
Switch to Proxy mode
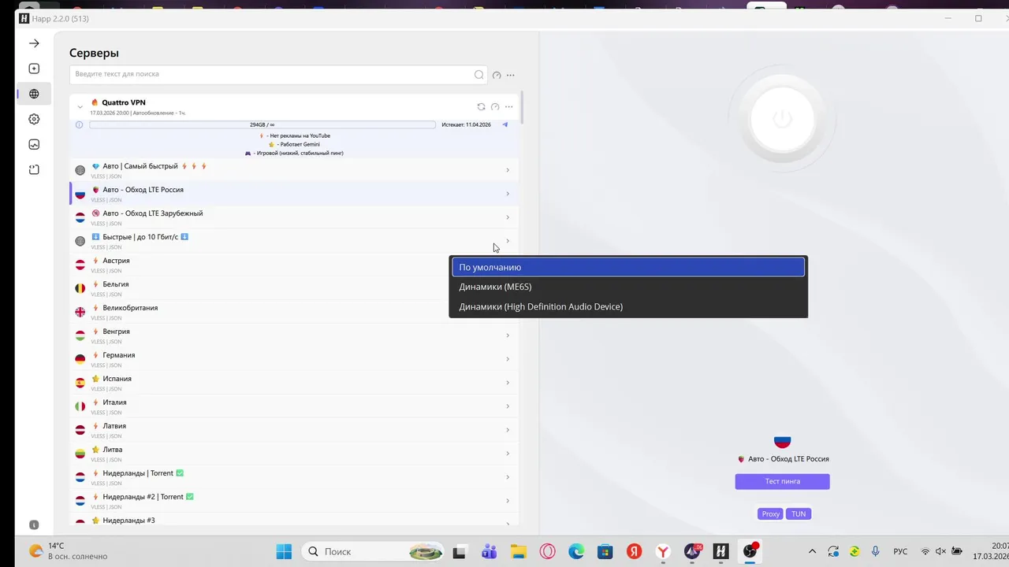770,513
